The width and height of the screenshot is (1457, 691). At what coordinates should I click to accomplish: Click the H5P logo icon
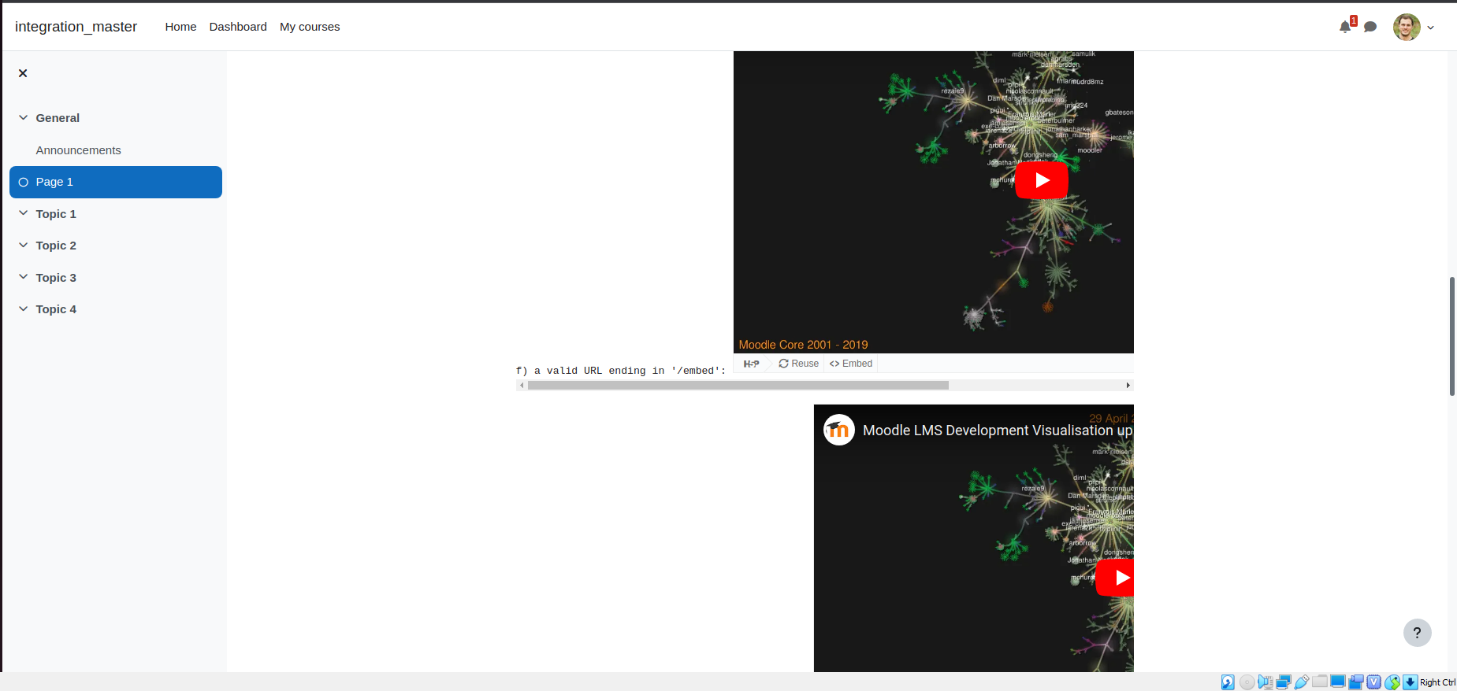click(x=751, y=364)
